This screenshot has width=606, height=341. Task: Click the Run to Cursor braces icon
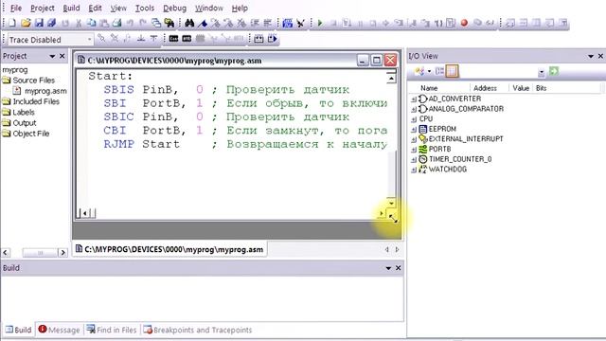438,23
